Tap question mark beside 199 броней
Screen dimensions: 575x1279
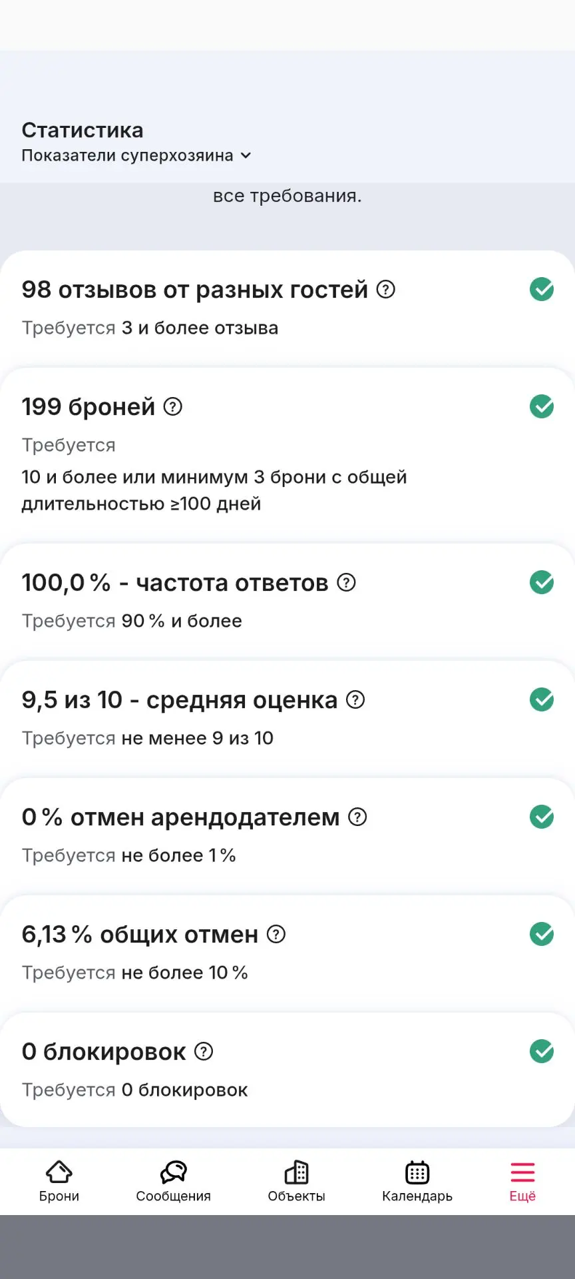(173, 406)
